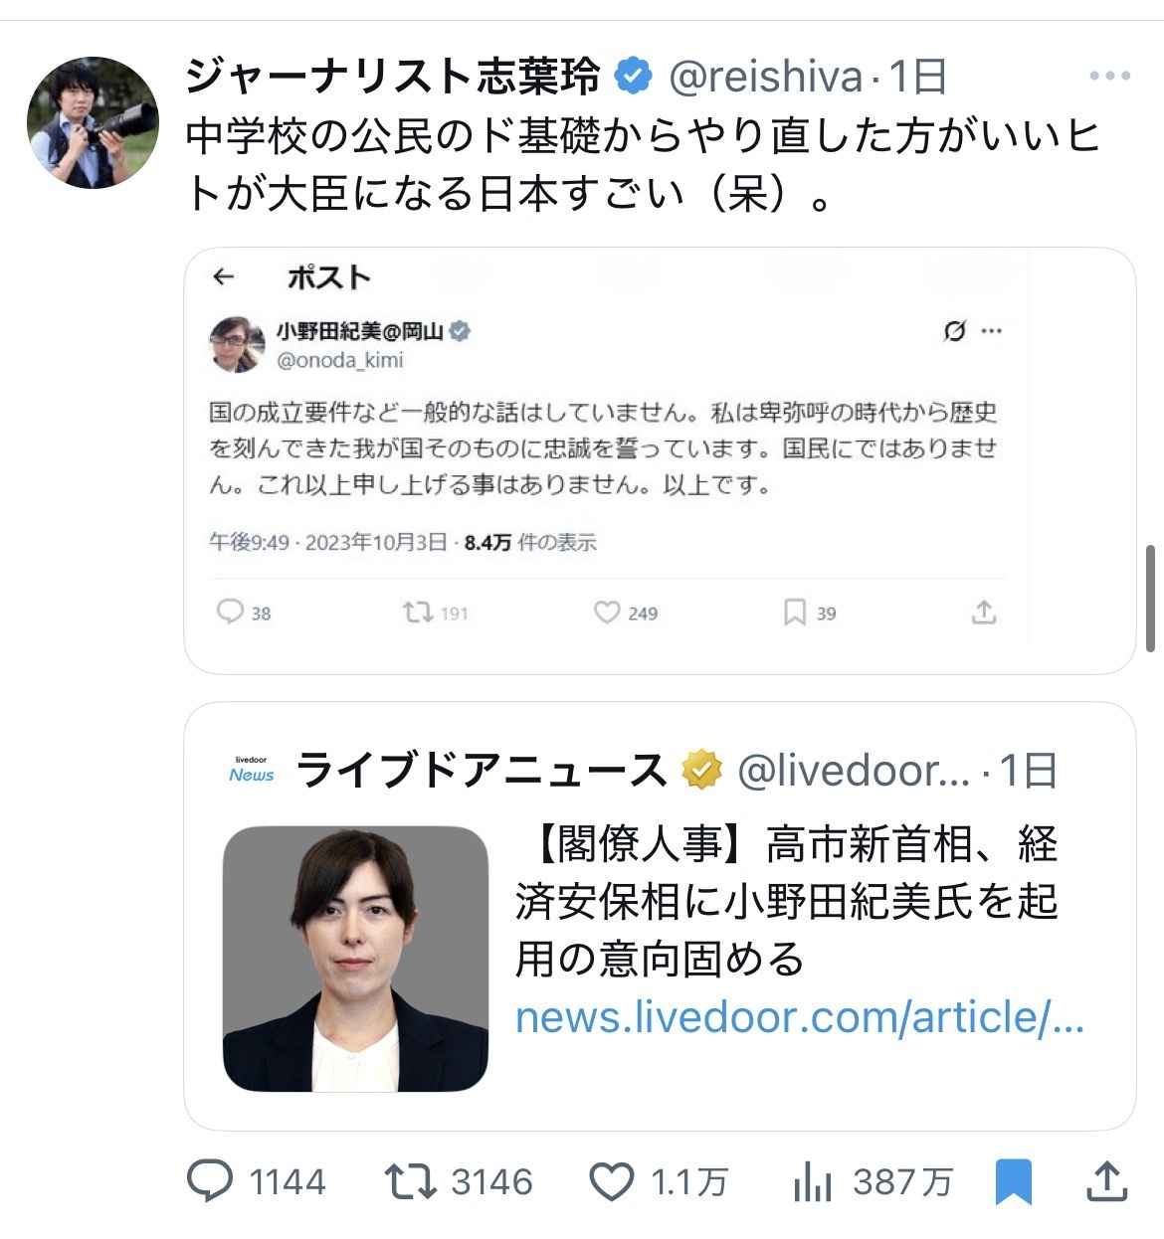Screen dimensions: 1164x1239
Task: Open the reply icon with 1144 replies
Action: coord(211,1181)
